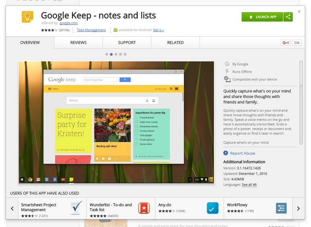Select the second screenshot carousel dot
Image resolution: width=311 pixels, height=227 pixels.
click(x=111, y=54)
